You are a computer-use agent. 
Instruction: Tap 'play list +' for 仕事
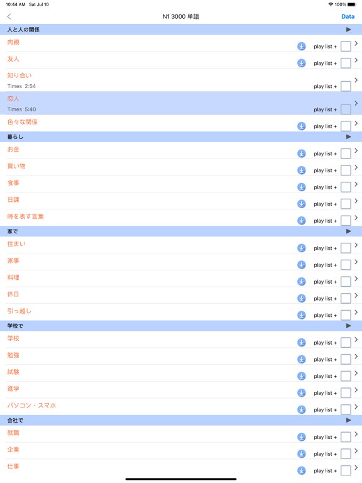[326, 470]
